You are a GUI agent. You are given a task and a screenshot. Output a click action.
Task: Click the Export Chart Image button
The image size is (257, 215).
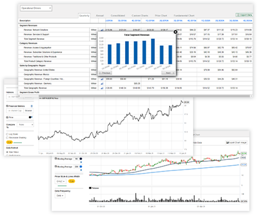click(236, 142)
